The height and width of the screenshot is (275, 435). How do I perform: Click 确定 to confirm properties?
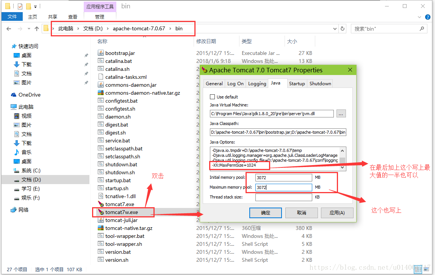pos(266,212)
